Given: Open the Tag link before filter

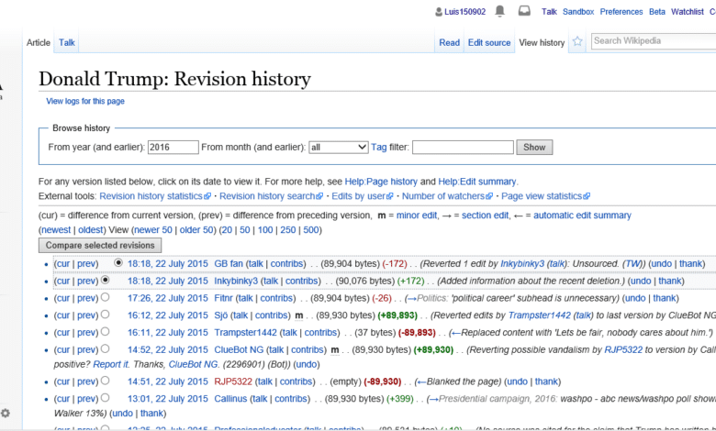Looking at the screenshot, I should tap(378, 148).
